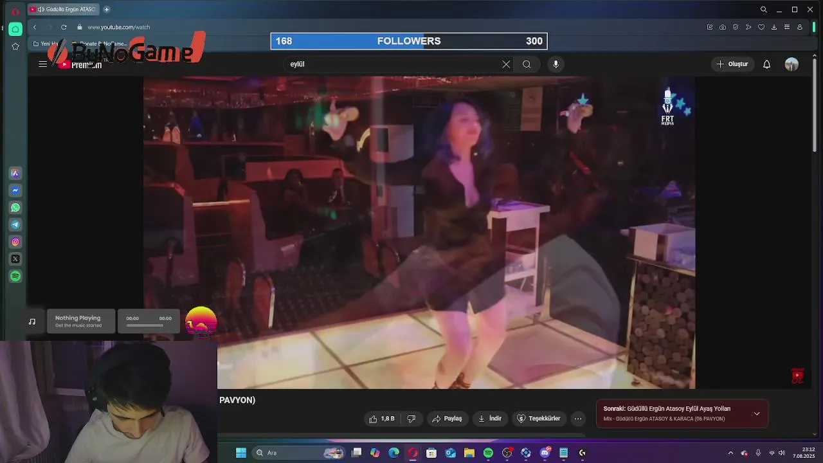The image size is (823, 463).
Task: Open the Opera snapshot camera tool
Action: click(x=723, y=27)
